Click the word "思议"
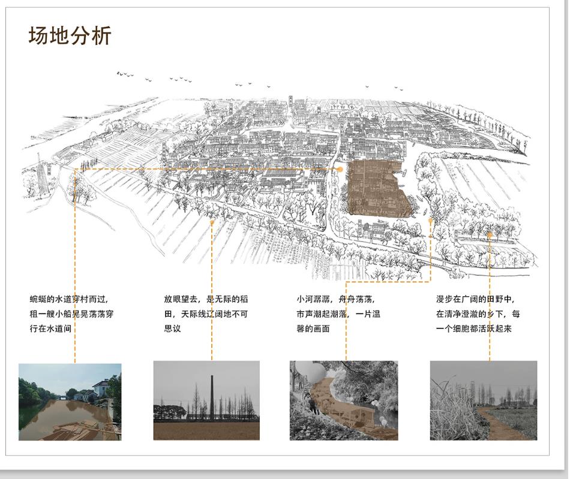The height and width of the screenshot is (479, 570). [172, 329]
